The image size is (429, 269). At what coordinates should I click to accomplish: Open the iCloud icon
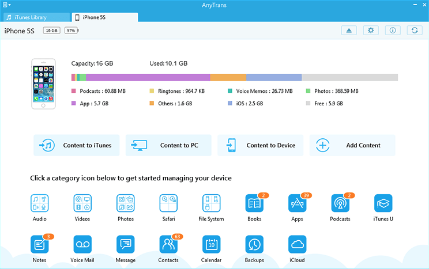tap(297, 245)
